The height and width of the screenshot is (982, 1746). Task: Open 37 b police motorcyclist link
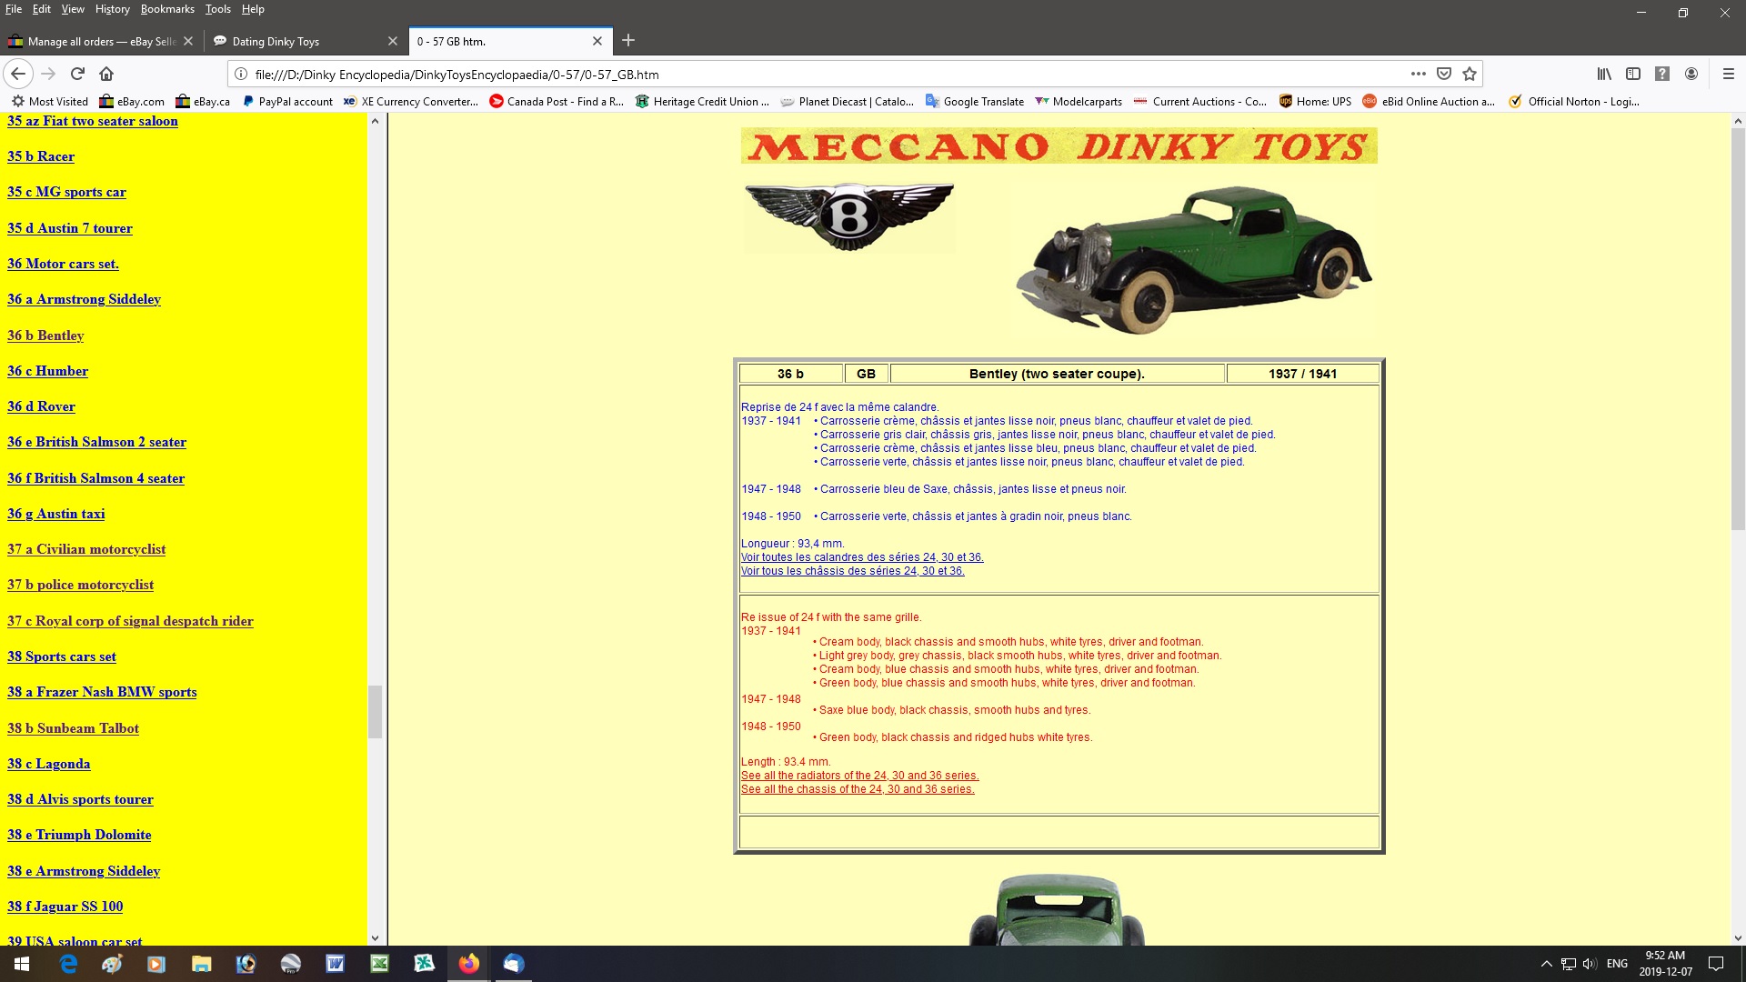click(x=80, y=585)
